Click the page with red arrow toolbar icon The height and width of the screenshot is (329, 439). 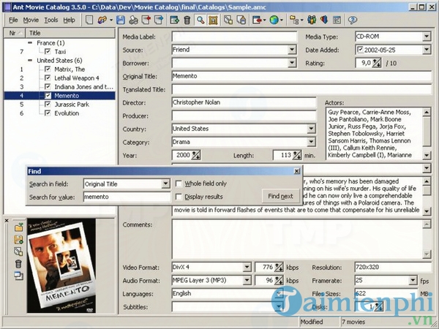(146, 20)
